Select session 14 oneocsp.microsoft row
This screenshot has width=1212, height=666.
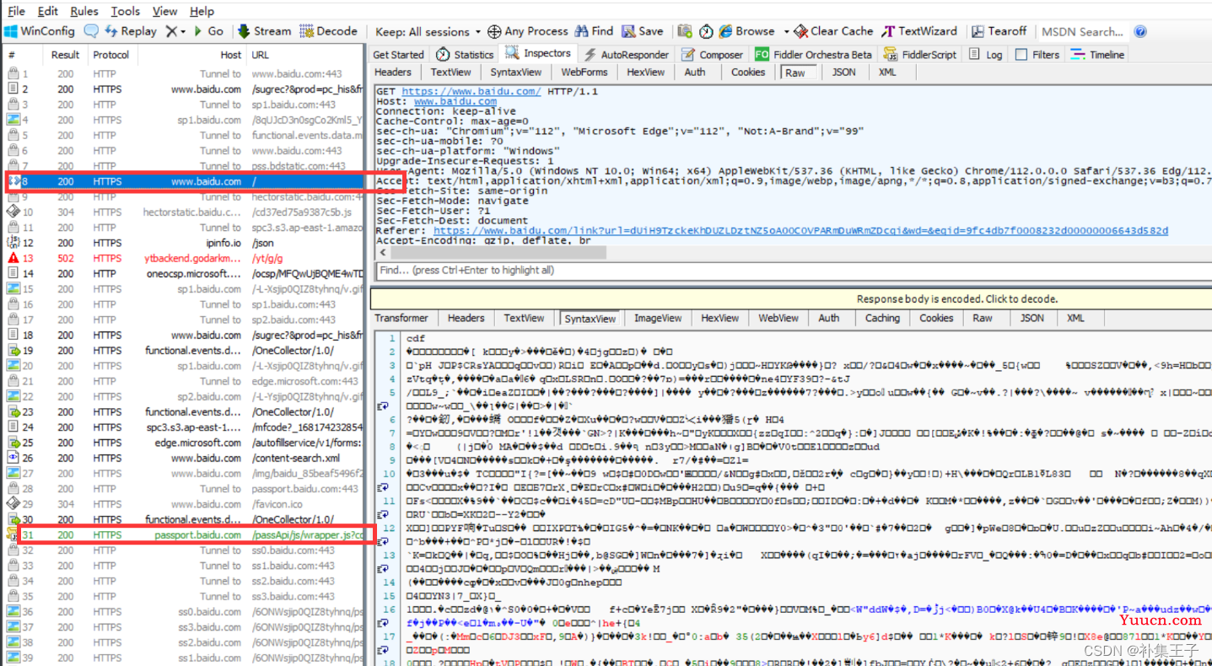coord(185,273)
